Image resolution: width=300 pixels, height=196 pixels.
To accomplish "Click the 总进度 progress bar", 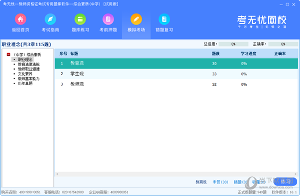I will tap(233, 44).
